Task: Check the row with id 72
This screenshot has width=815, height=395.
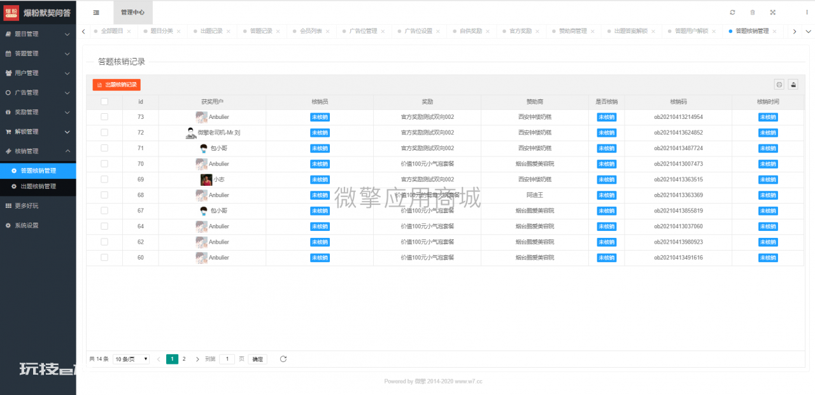Action: (104, 132)
